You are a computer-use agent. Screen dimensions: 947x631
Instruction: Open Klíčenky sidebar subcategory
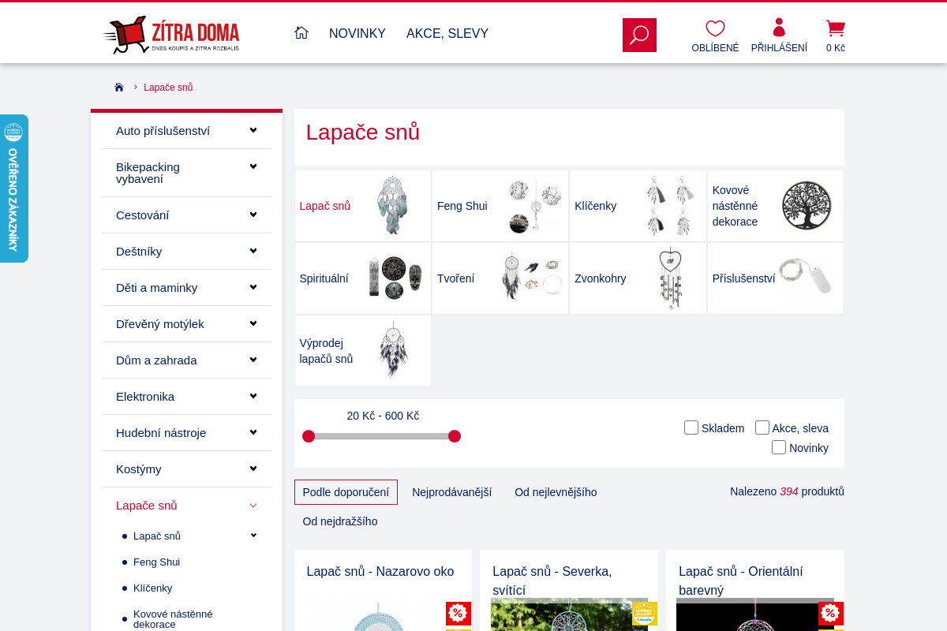pos(153,588)
